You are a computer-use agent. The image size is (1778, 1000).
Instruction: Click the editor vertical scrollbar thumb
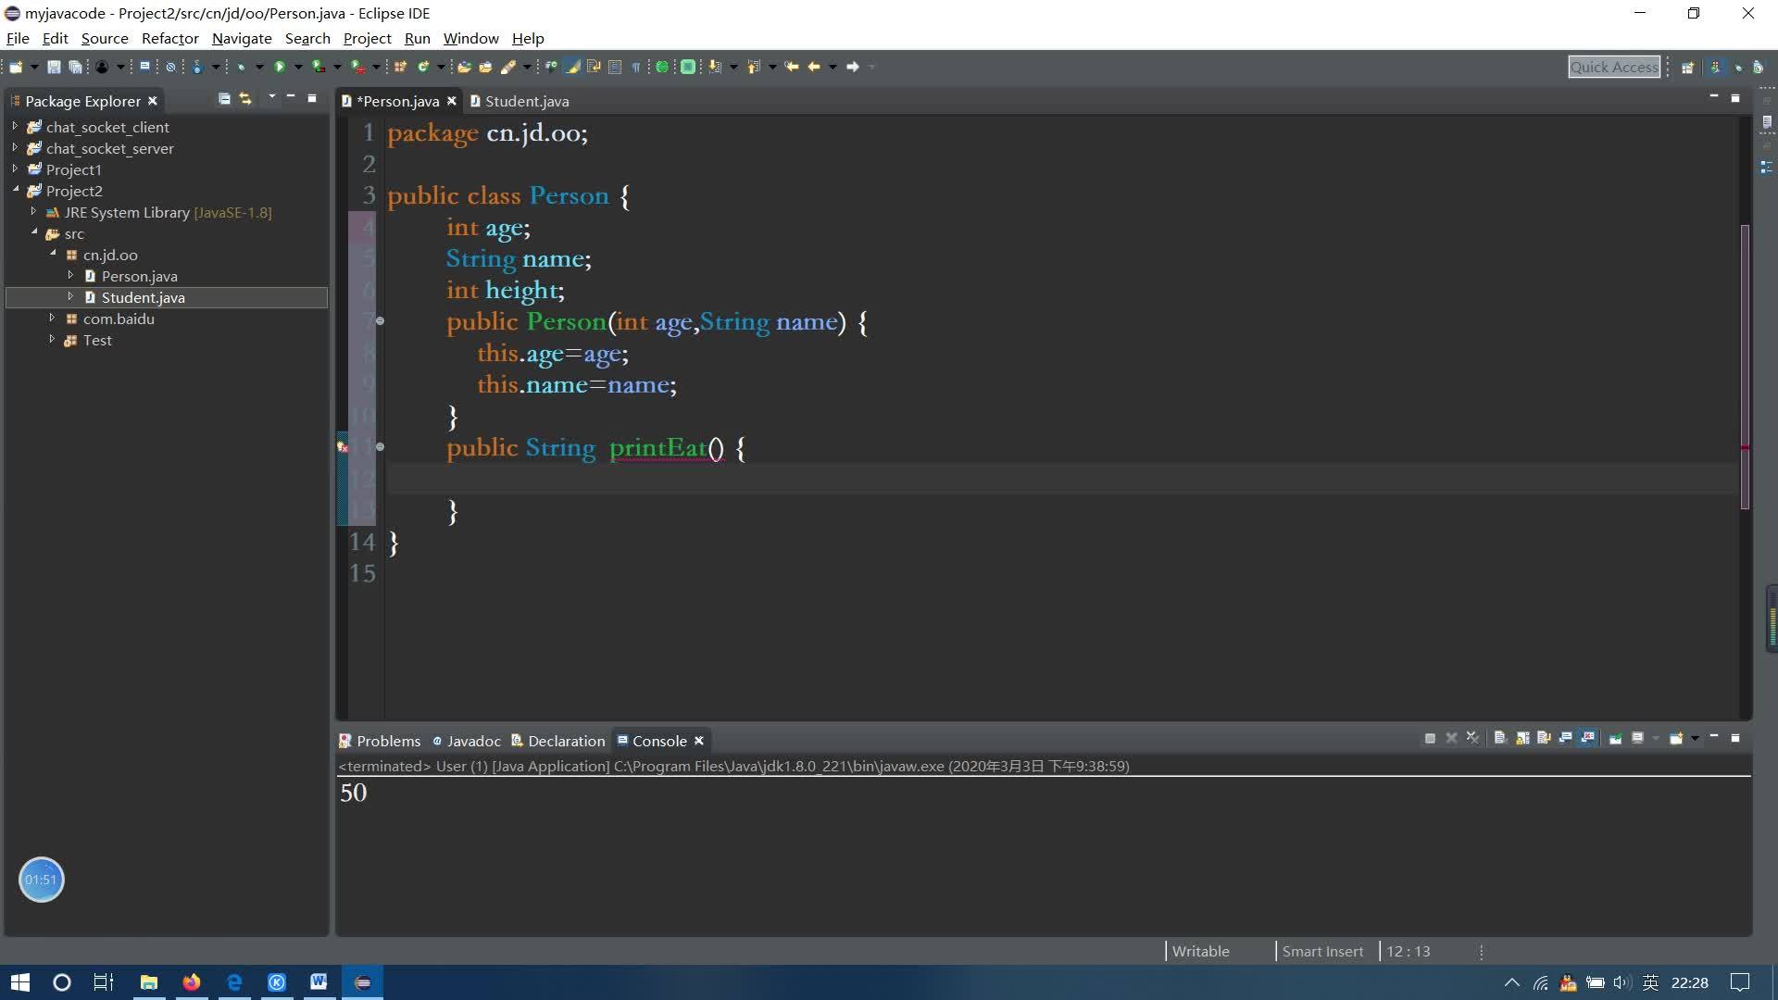[1746, 367]
